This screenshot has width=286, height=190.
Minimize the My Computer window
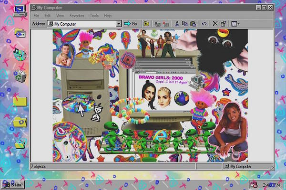click(x=258, y=8)
